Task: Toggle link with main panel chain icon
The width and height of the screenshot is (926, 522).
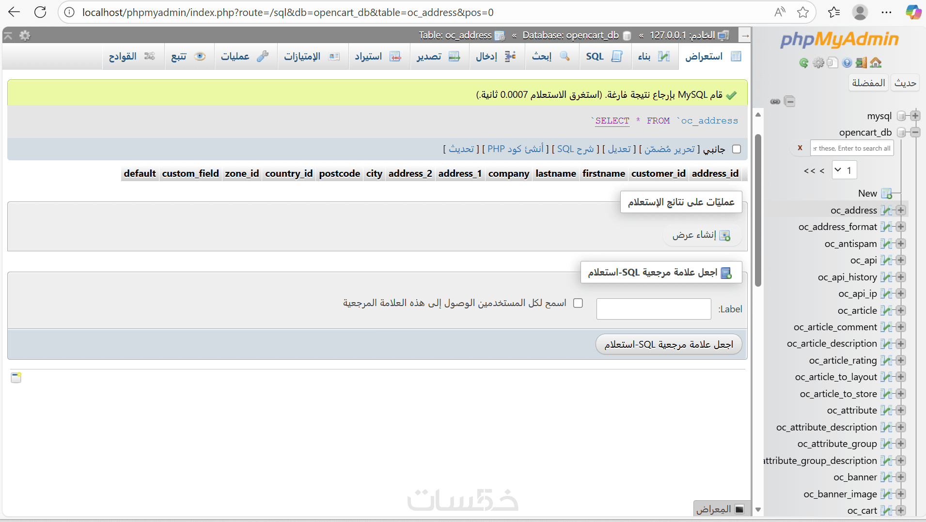Action: point(775,102)
